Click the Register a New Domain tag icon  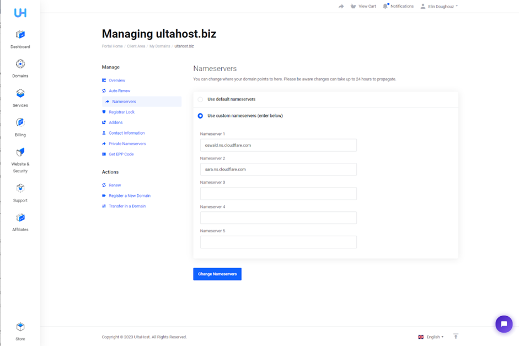(x=104, y=196)
